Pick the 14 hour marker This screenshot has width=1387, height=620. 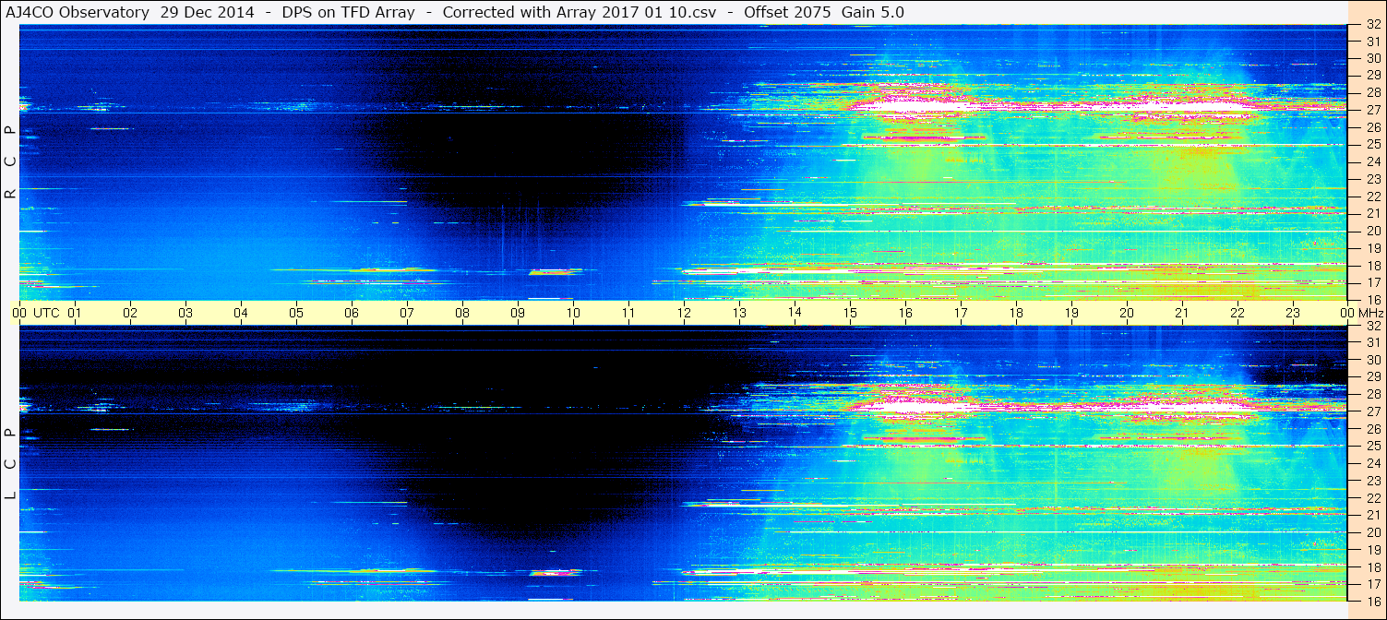[x=795, y=312]
